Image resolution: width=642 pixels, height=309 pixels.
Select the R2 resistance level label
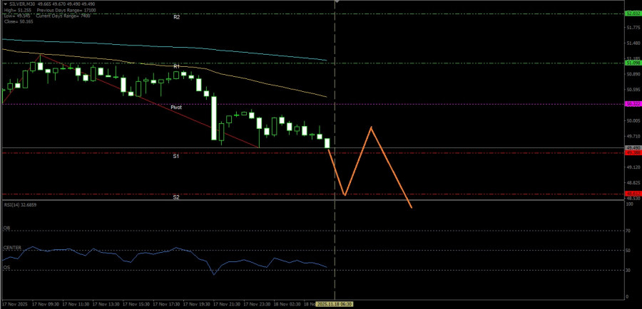tap(176, 18)
